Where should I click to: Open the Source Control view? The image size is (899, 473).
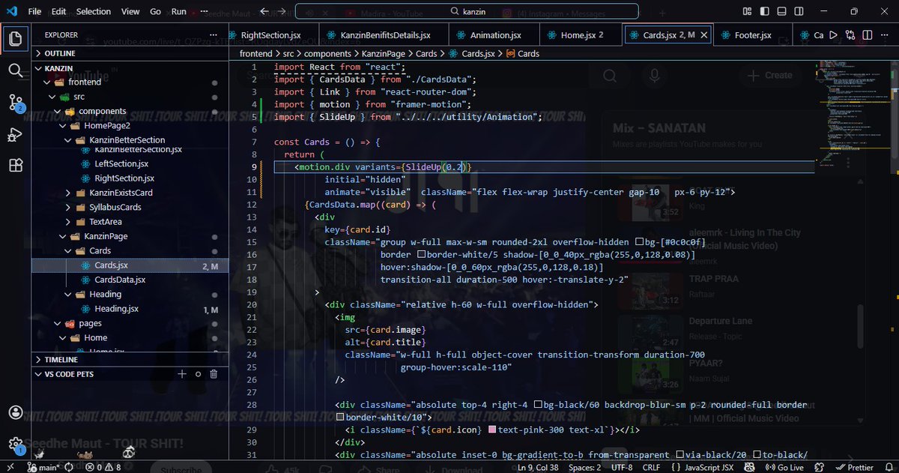pos(16,103)
